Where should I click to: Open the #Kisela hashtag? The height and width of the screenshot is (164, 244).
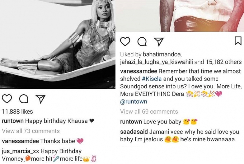coord(152,79)
